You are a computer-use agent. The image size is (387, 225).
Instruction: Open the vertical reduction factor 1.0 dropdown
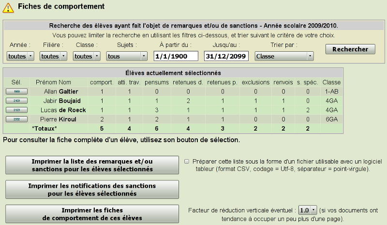[308, 210]
